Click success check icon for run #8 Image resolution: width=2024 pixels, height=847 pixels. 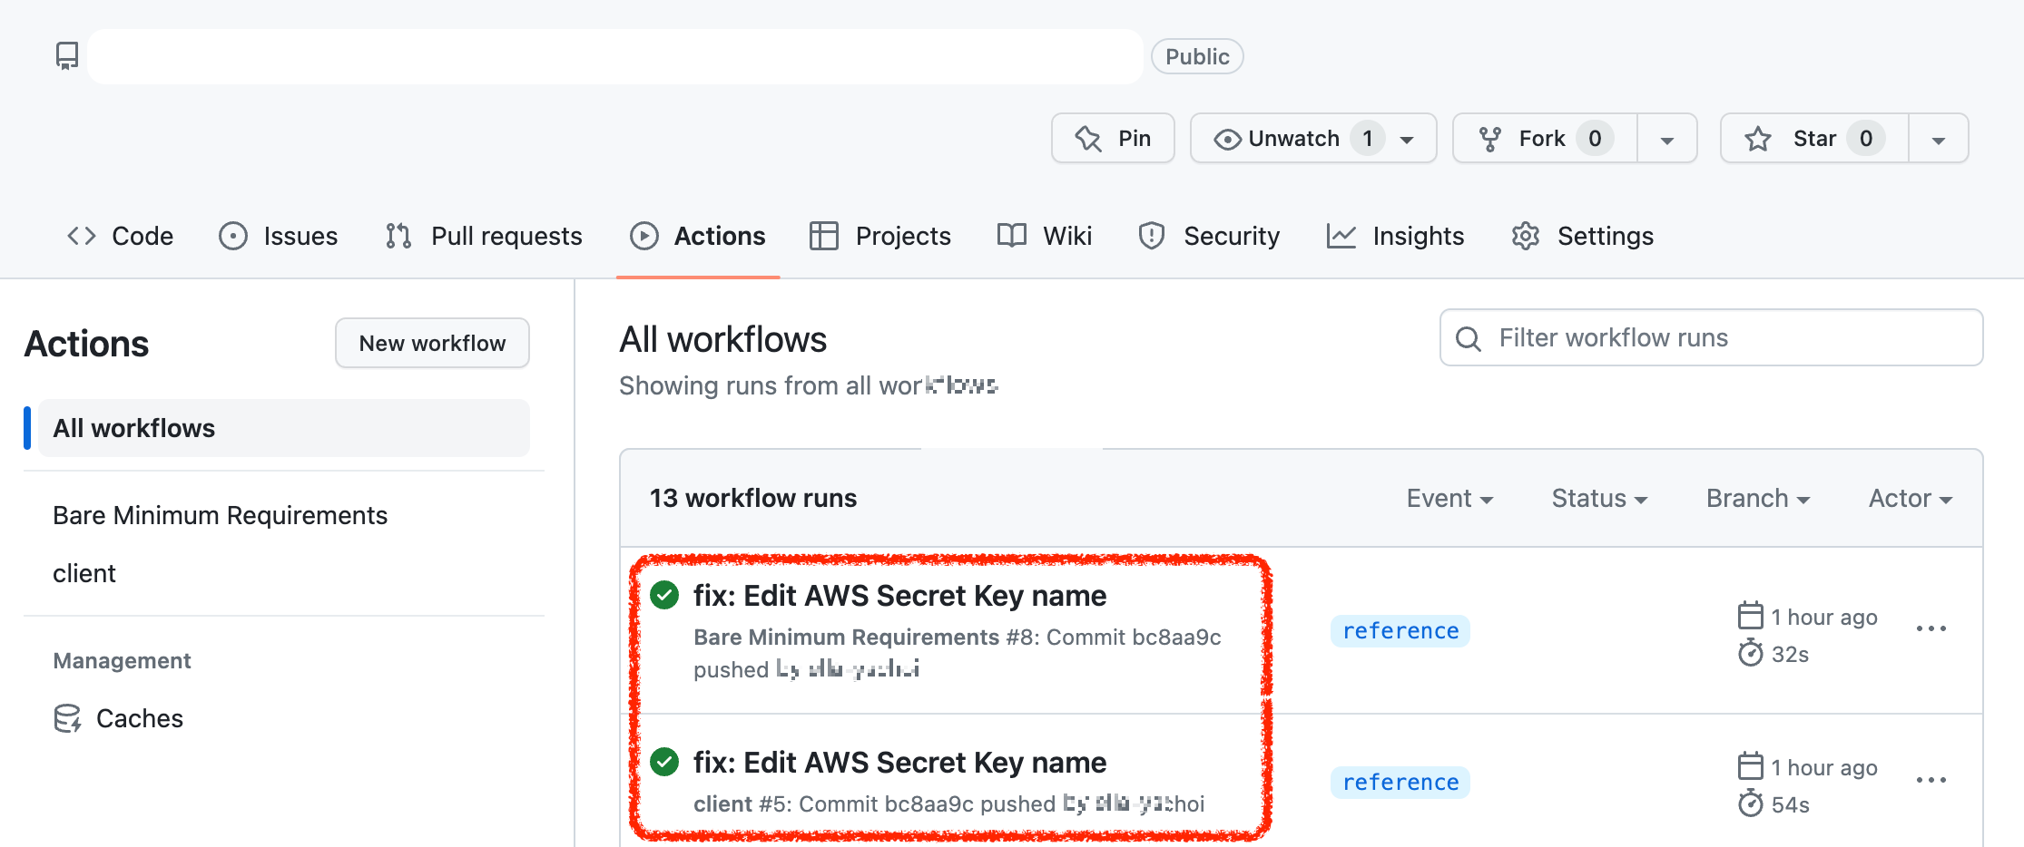664,596
